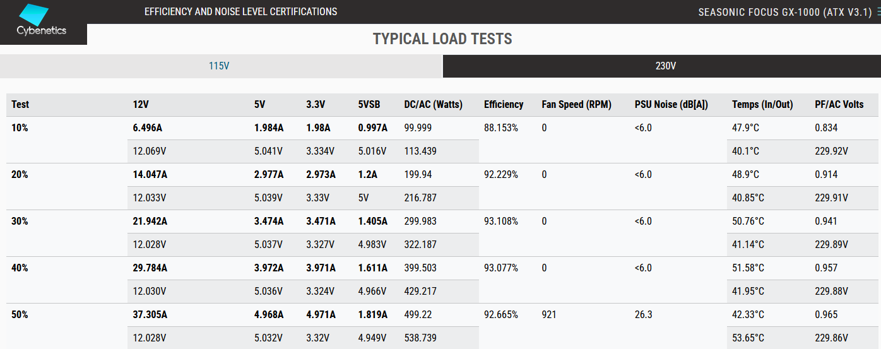This screenshot has width=881, height=349.
Task: Click the 4.968A current value
Action: tap(269, 315)
